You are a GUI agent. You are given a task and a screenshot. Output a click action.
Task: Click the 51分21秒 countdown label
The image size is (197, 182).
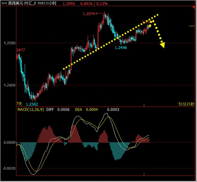click(186, 104)
